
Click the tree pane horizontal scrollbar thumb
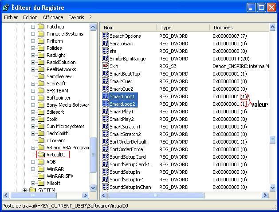click(x=33, y=196)
